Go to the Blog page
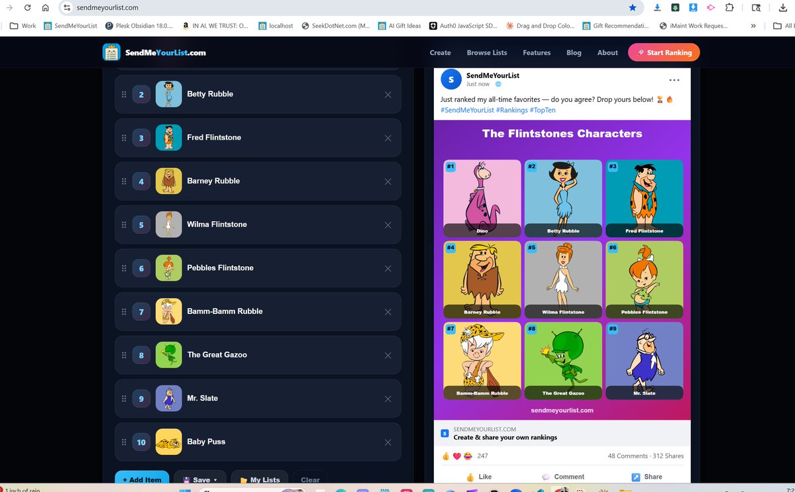The width and height of the screenshot is (795, 492). (x=574, y=53)
